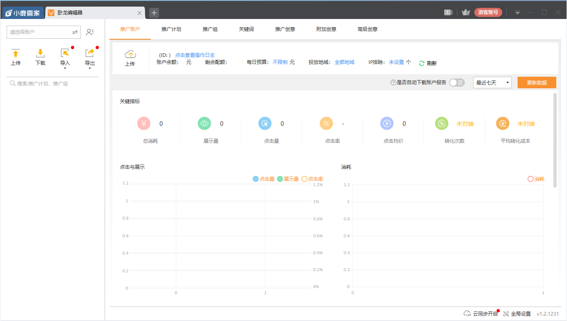Screen dimensions: 567x321
Task: Click the 展示量 eye icon
Action: pos(204,123)
